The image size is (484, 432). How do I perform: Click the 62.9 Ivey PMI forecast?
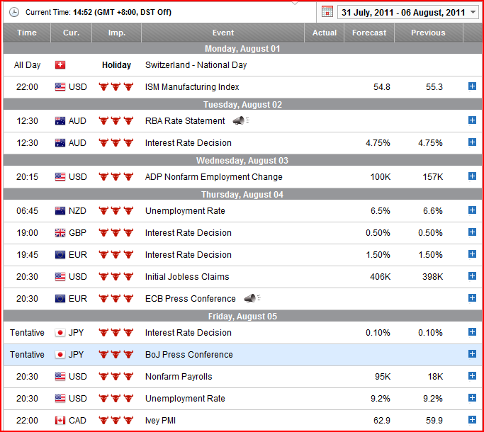[382, 421]
